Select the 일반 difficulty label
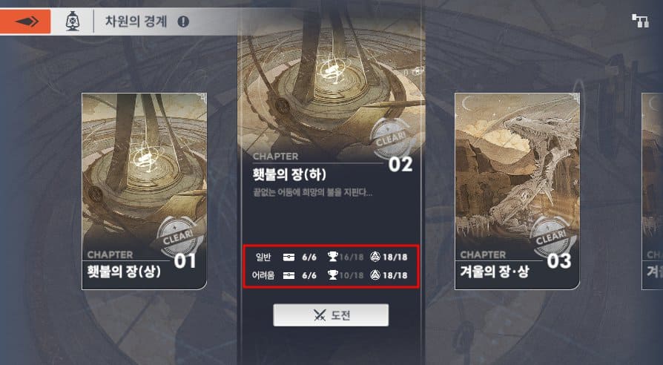Image resolution: width=663 pixels, height=365 pixels. [x=263, y=257]
